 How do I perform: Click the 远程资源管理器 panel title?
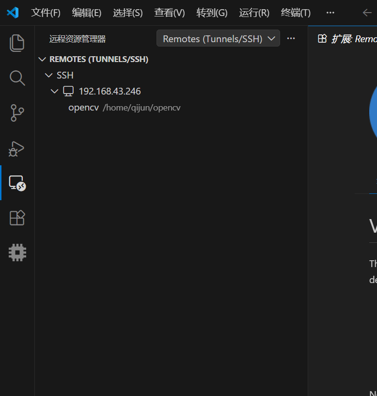(77, 39)
